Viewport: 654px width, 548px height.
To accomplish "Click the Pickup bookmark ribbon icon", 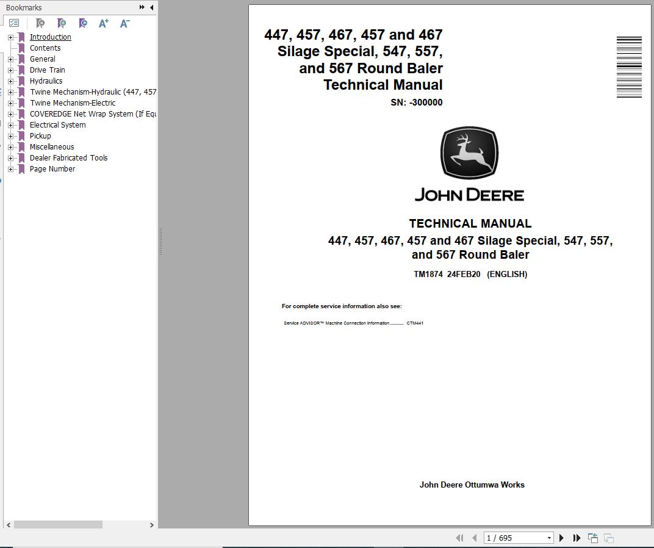I will point(22,136).
